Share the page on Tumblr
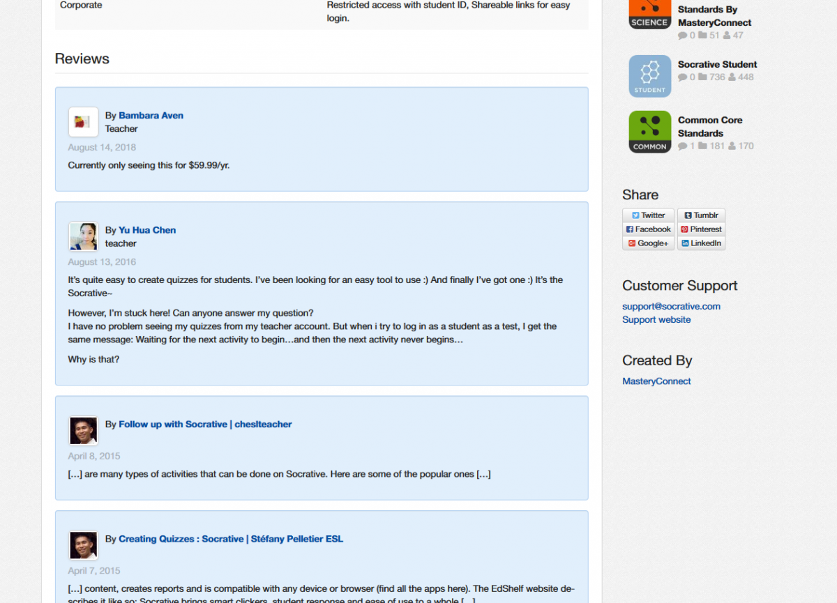The height and width of the screenshot is (603, 837). tap(701, 215)
